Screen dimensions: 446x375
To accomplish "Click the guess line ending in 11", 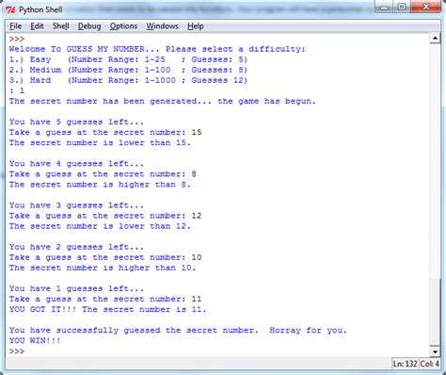I will [105, 299].
